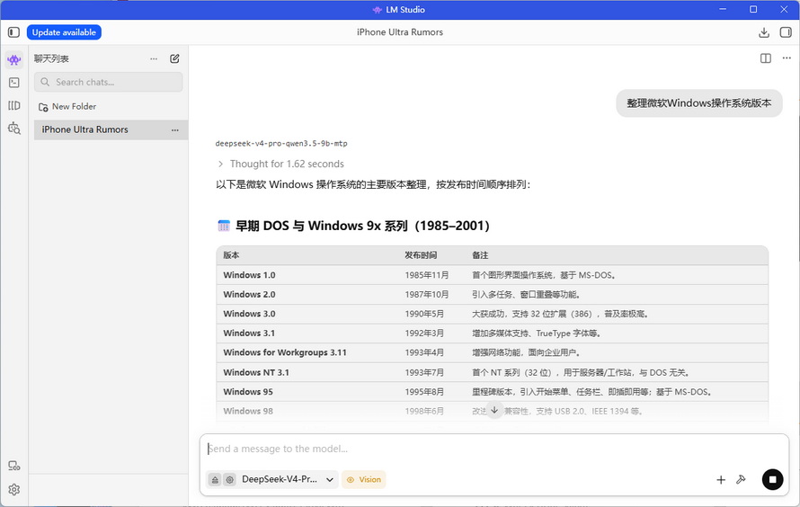Screen dimensions: 800x507
Task: Open the tools hammer icon
Action: pyautogui.click(x=741, y=479)
